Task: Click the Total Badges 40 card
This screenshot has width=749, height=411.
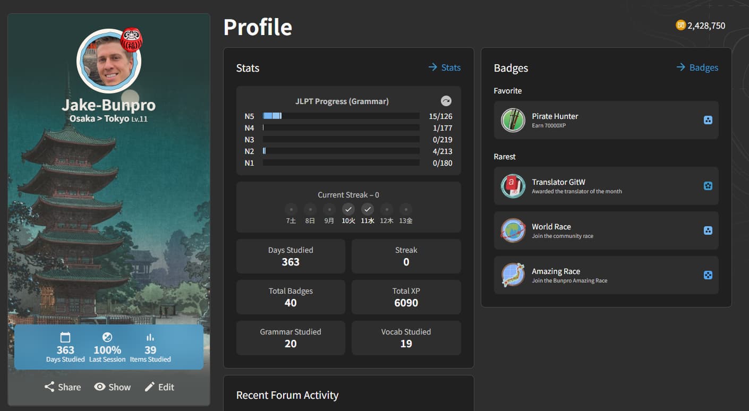Action: tap(291, 297)
